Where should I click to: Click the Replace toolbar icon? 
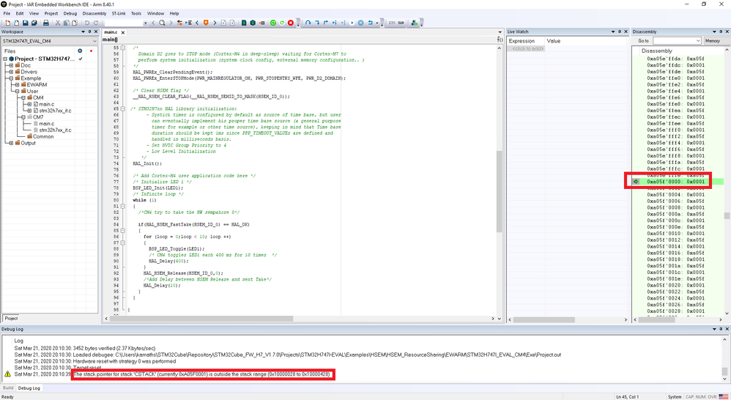(x=179, y=23)
